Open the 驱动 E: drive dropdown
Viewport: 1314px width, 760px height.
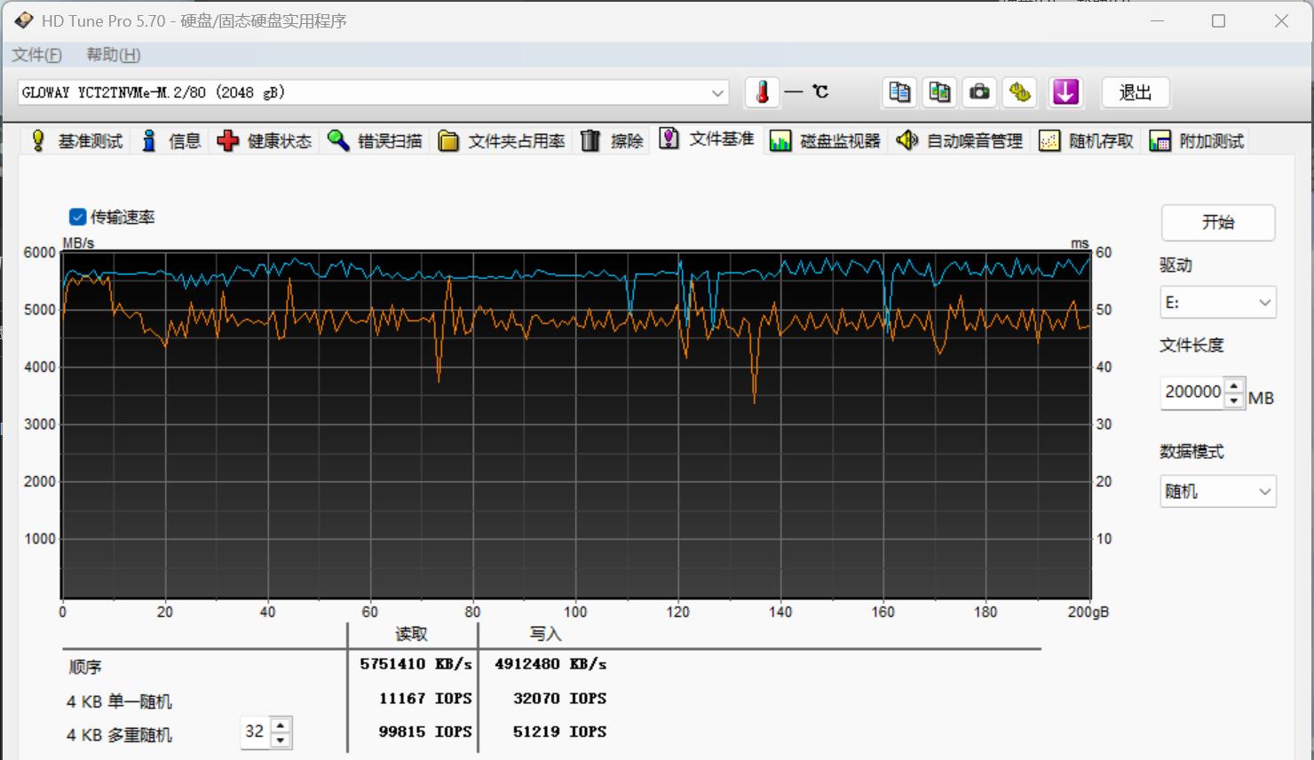[1266, 302]
